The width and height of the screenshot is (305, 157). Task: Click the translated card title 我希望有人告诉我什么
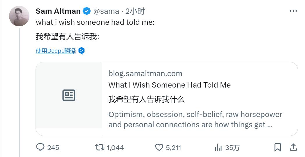[x=147, y=99]
